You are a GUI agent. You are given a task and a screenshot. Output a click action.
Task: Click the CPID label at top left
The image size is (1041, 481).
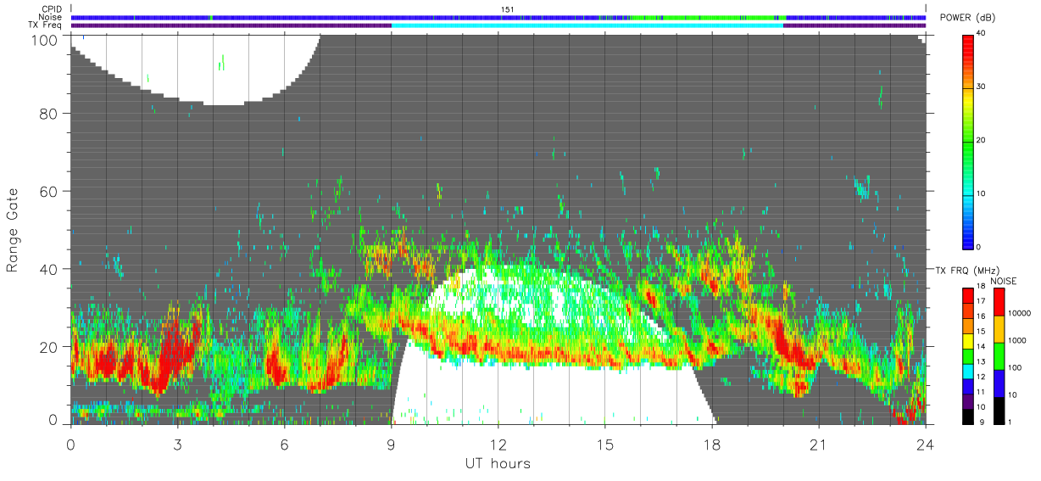[x=53, y=9]
